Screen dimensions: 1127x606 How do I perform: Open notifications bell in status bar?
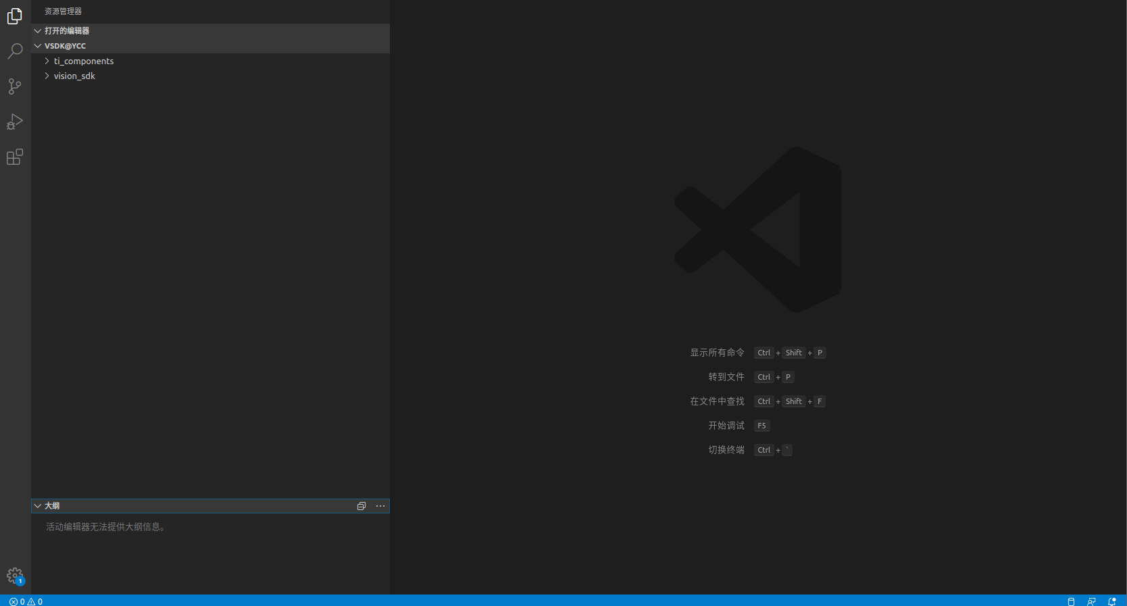[1111, 601]
